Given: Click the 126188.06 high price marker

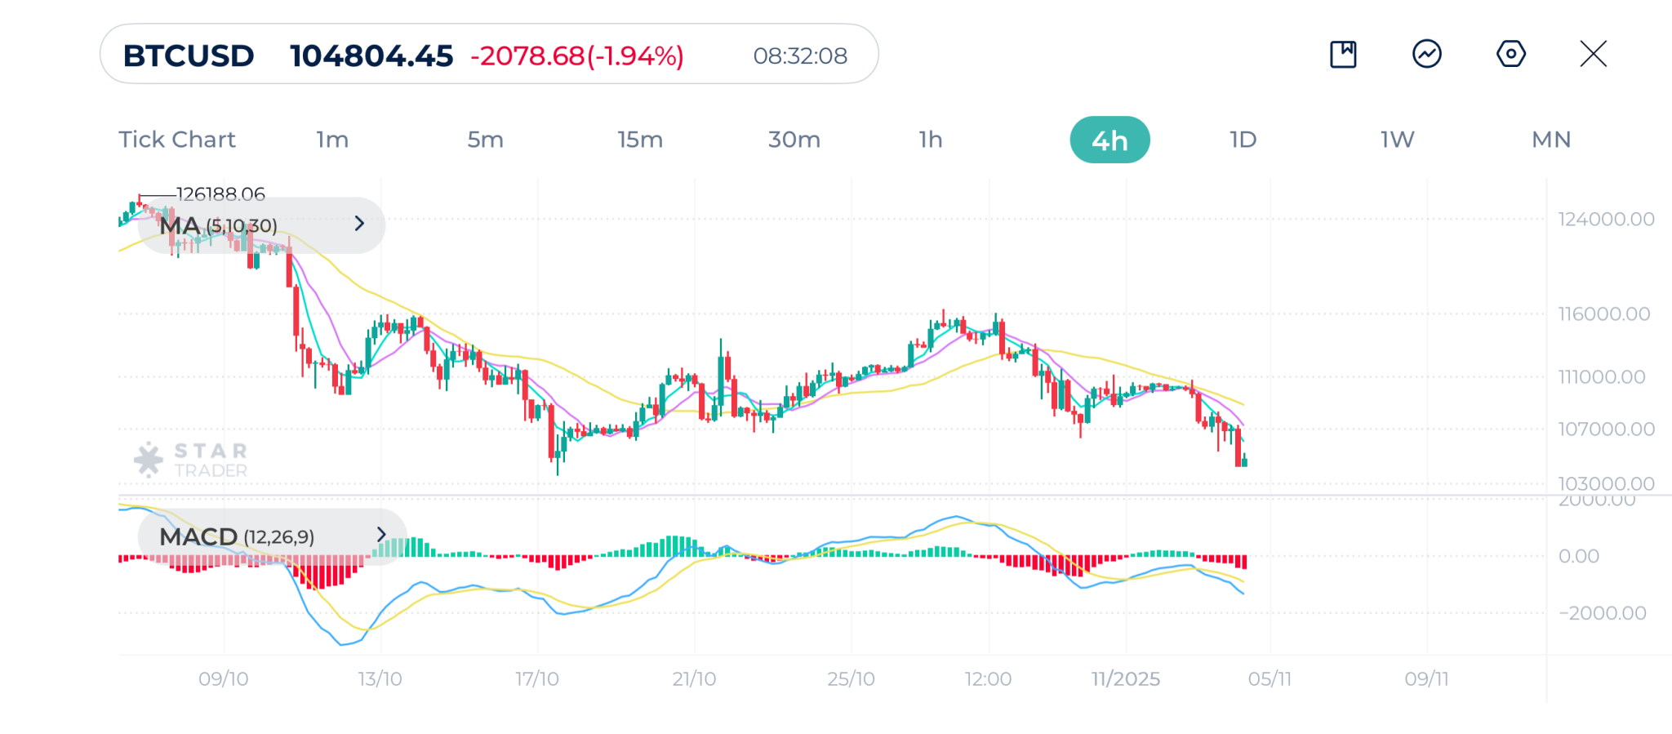Looking at the screenshot, I should pyautogui.click(x=220, y=194).
